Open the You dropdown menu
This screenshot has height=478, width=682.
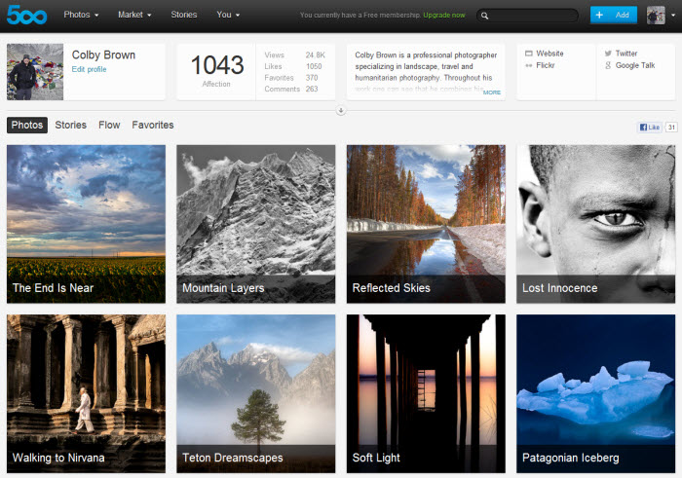click(228, 15)
